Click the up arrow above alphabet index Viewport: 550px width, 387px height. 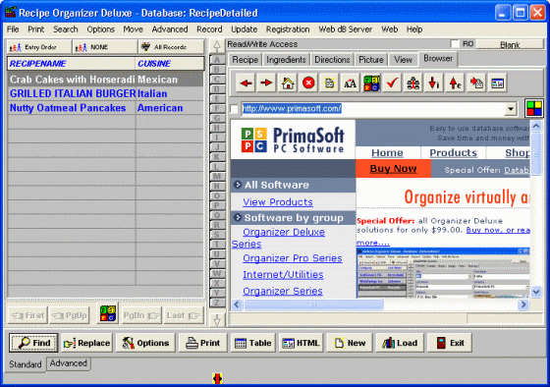(217, 46)
